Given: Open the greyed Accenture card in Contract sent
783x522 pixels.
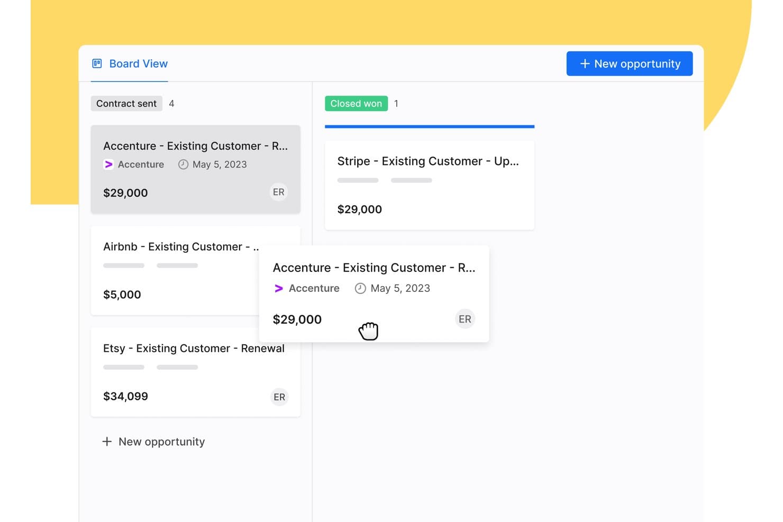Looking at the screenshot, I should 196,169.
